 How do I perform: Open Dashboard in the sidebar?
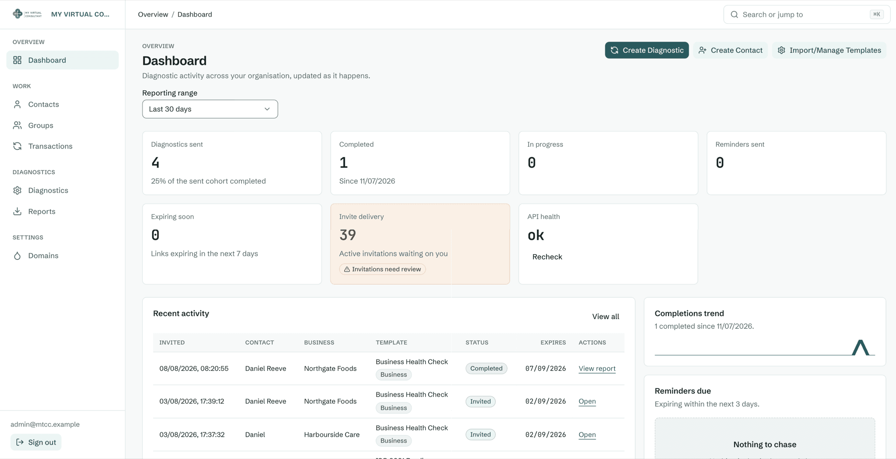coord(63,60)
